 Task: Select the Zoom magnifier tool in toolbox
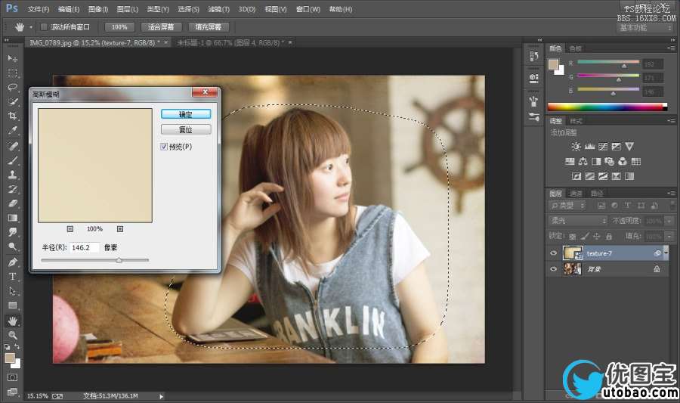pyautogui.click(x=12, y=335)
